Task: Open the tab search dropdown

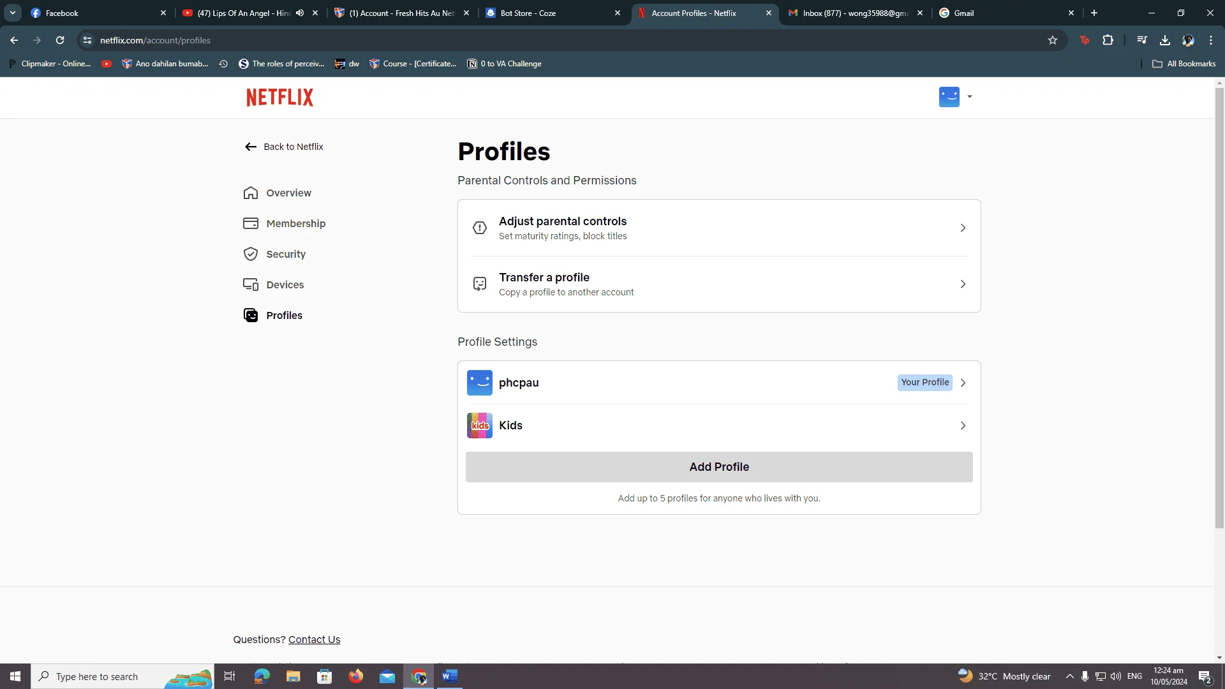Action: [12, 13]
